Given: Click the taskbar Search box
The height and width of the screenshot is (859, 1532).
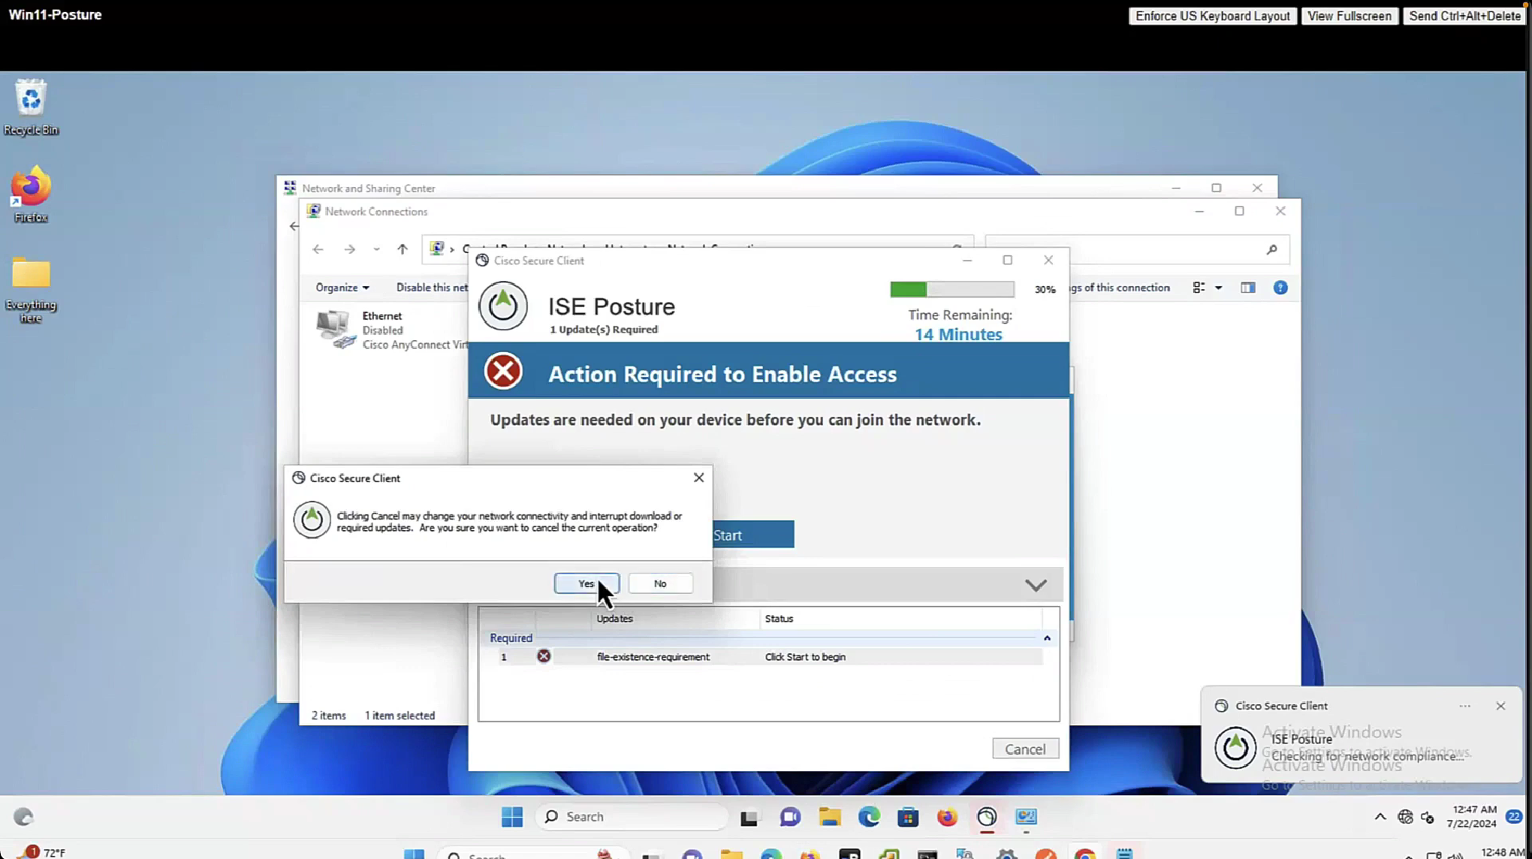Looking at the screenshot, I should (x=631, y=817).
